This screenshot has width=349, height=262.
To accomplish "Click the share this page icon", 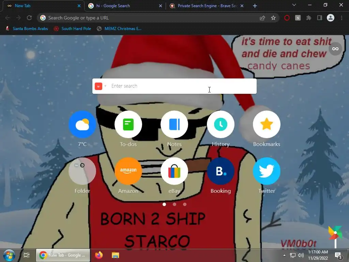I will coord(262,18).
